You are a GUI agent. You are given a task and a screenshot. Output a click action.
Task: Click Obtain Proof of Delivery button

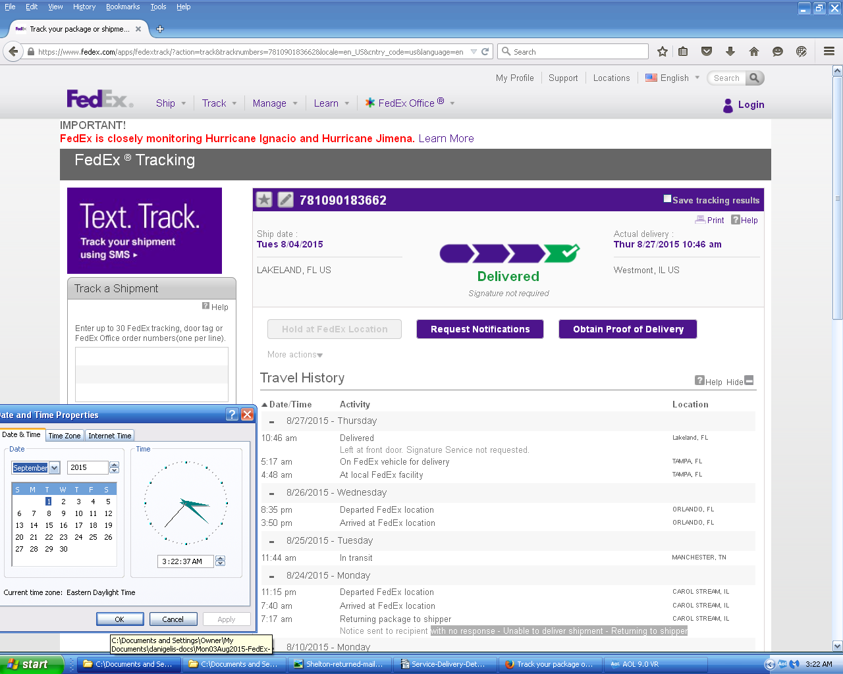[628, 329]
